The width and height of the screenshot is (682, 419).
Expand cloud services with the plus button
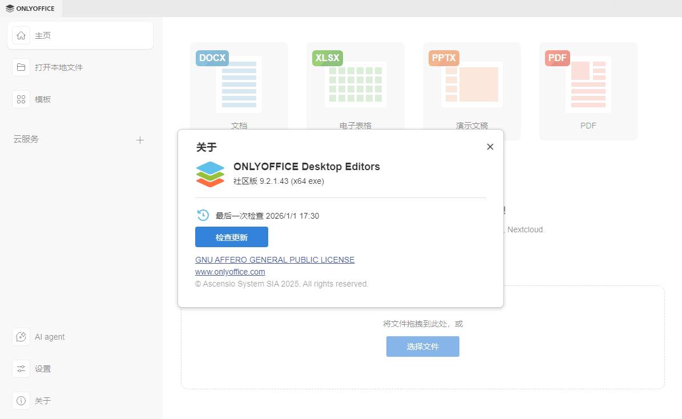coord(140,140)
